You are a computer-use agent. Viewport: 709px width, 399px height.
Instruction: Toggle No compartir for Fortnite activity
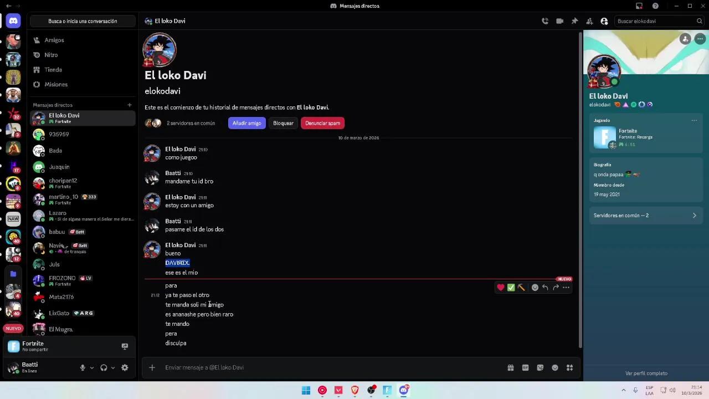pos(125,346)
